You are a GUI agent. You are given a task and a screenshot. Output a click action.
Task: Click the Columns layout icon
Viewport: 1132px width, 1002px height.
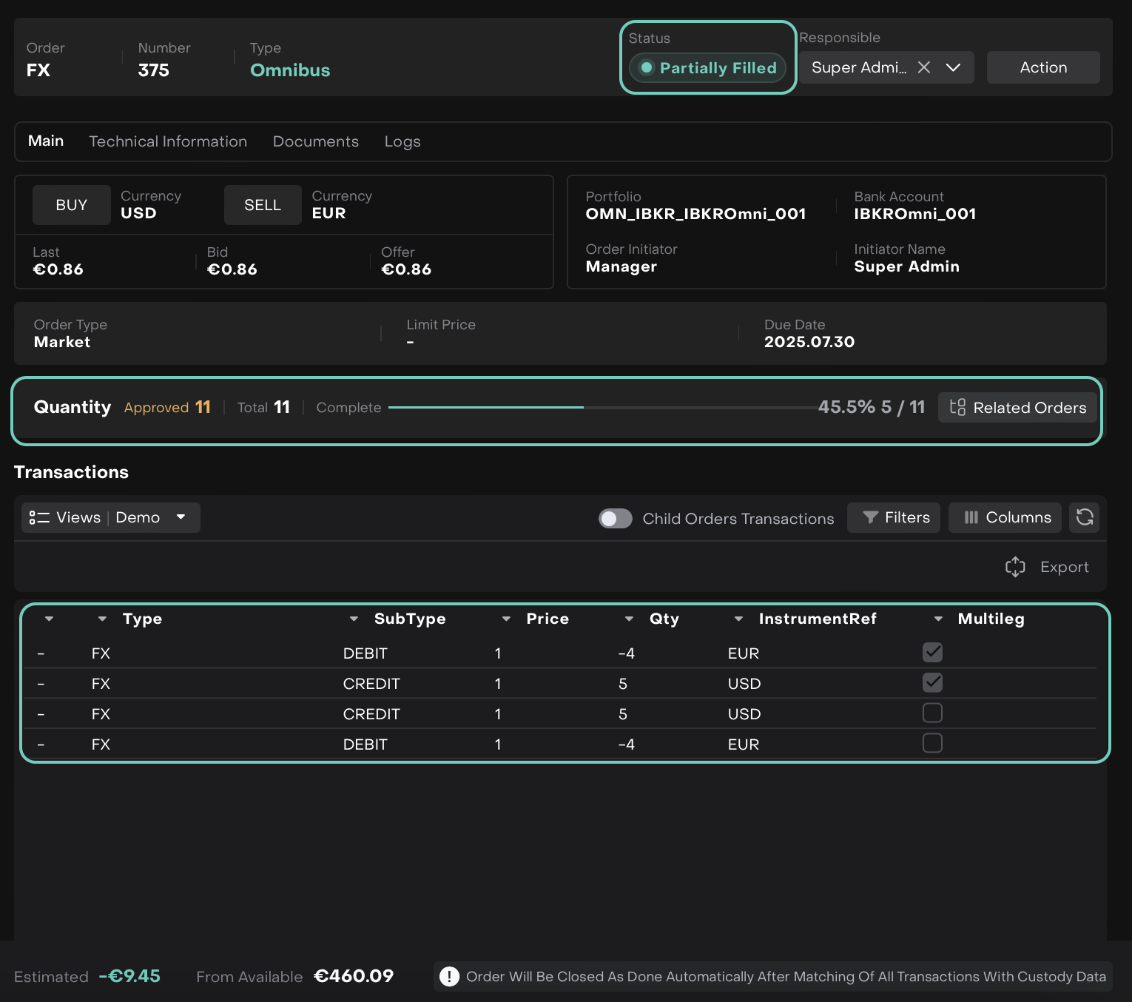[971, 517]
